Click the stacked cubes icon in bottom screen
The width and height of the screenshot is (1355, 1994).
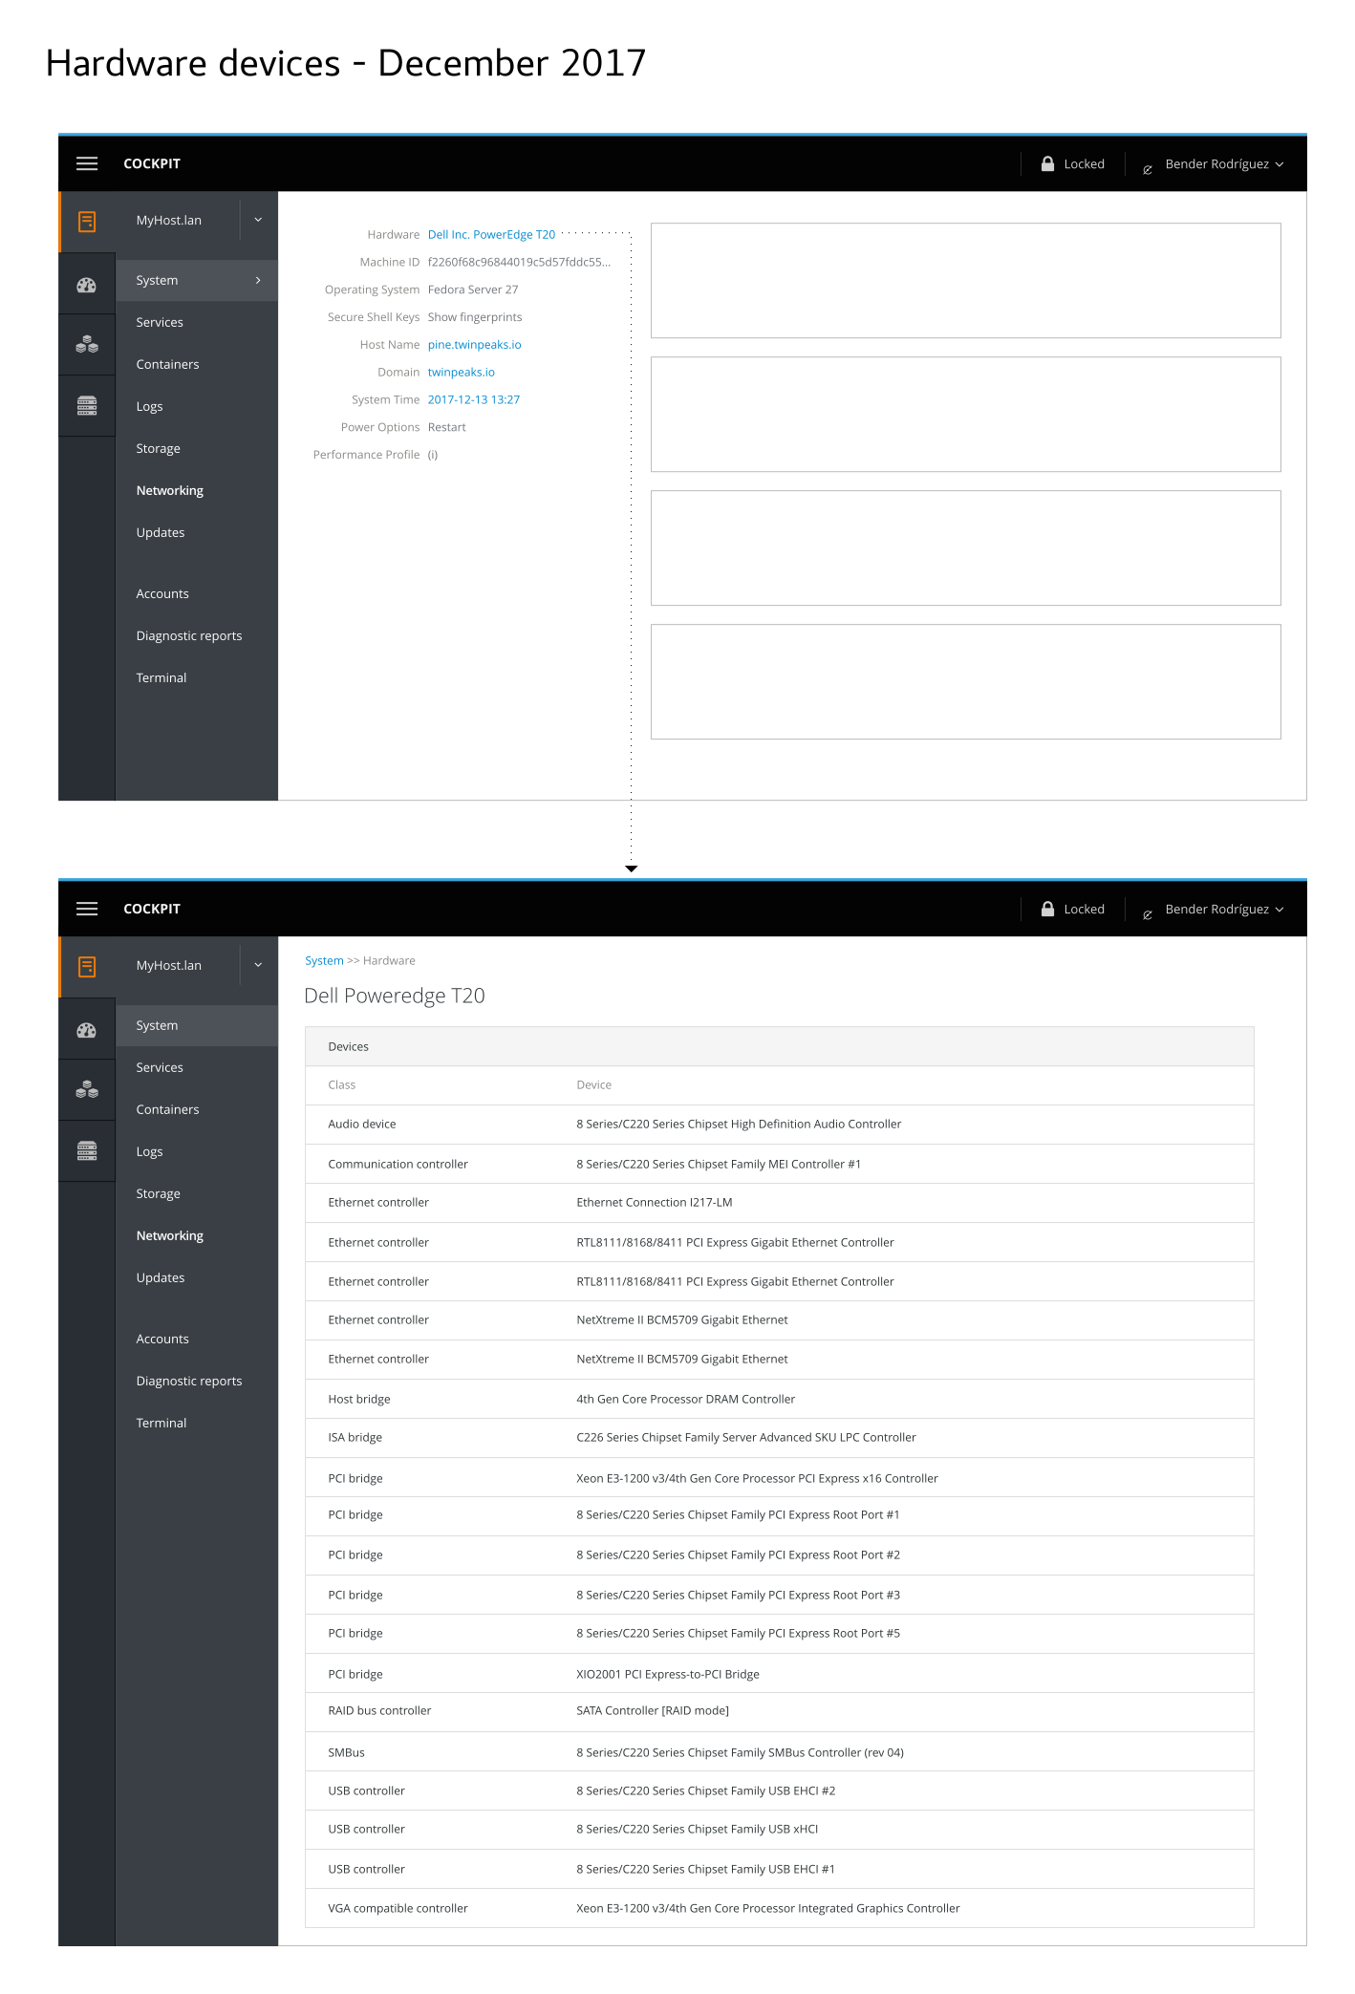[87, 1089]
